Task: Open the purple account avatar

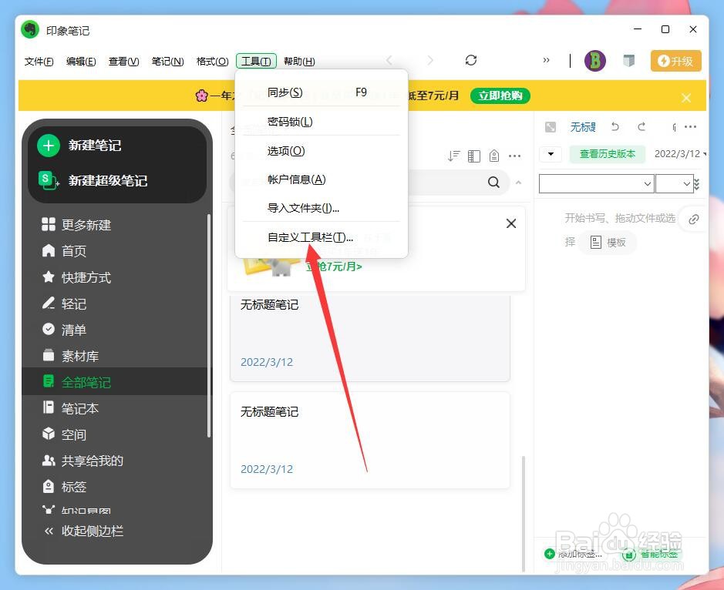Action: tap(595, 60)
